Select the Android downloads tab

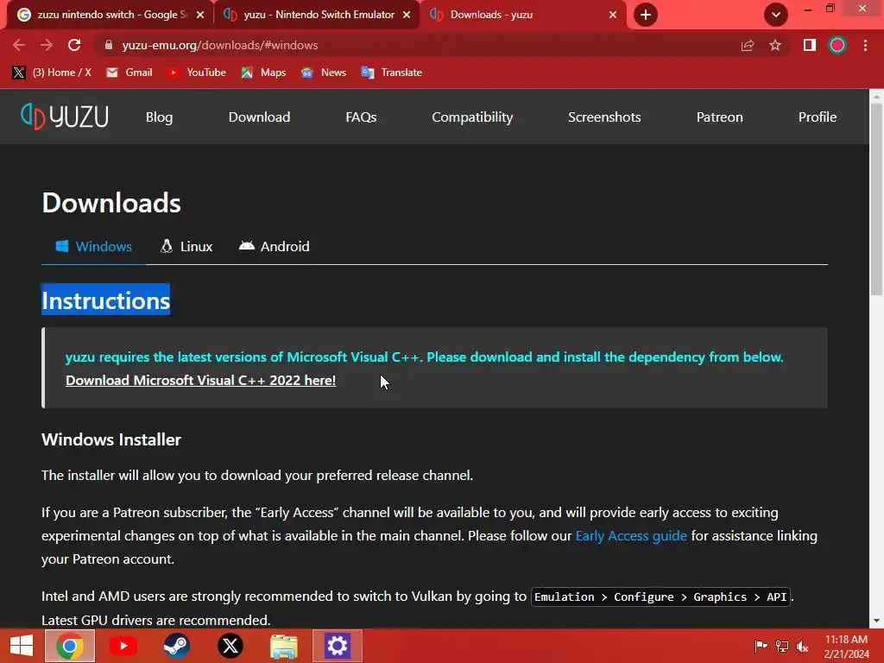[x=274, y=246]
